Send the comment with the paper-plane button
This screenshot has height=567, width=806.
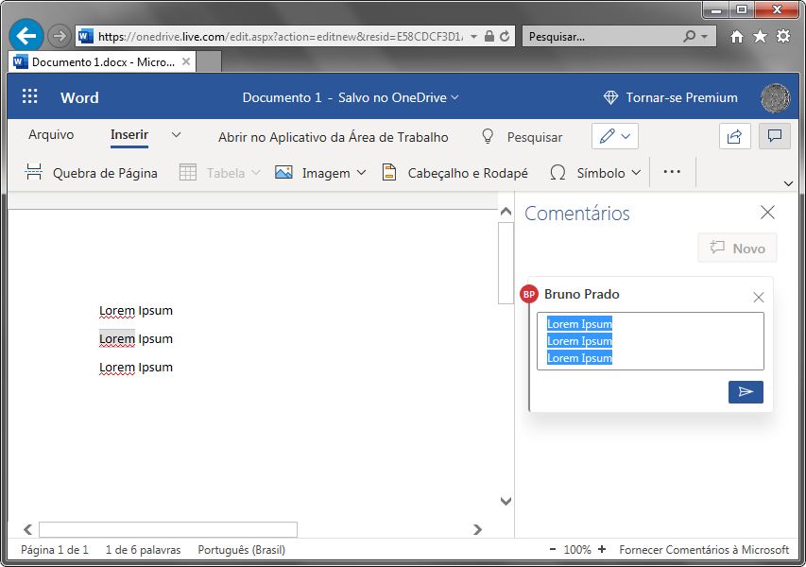(x=746, y=392)
